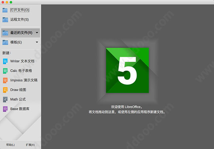
Task: Expand the 最近的文件(R) dropdown arrow
Action: [37, 33]
